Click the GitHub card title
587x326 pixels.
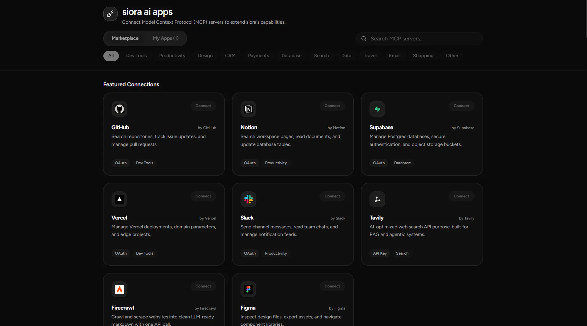click(x=120, y=127)
